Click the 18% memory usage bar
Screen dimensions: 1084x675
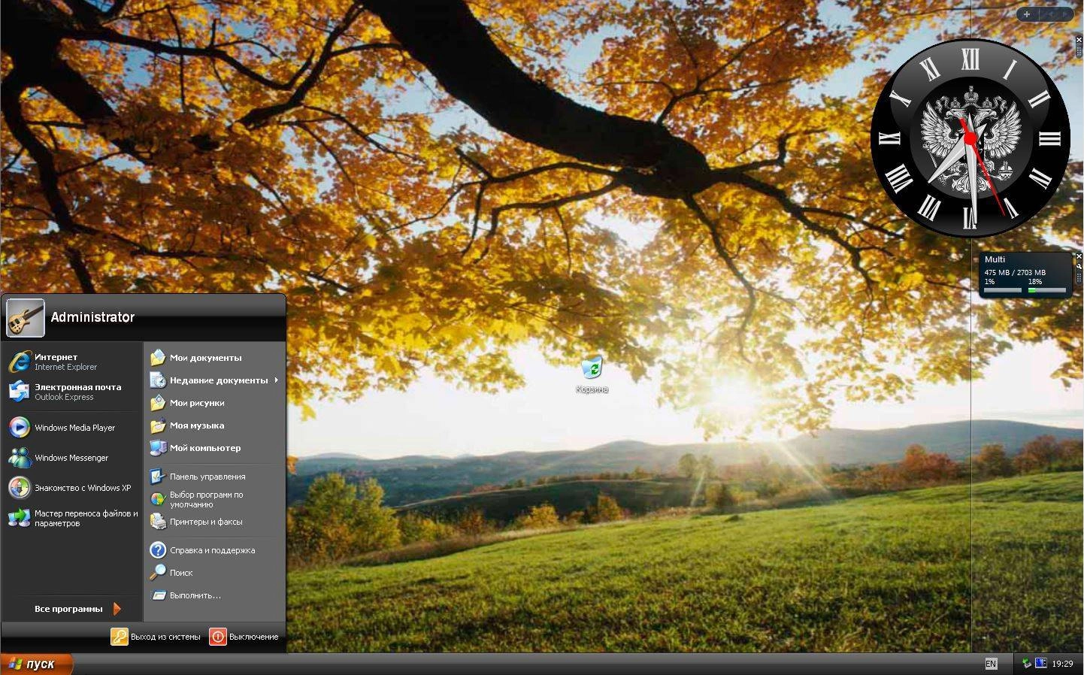1047,290
